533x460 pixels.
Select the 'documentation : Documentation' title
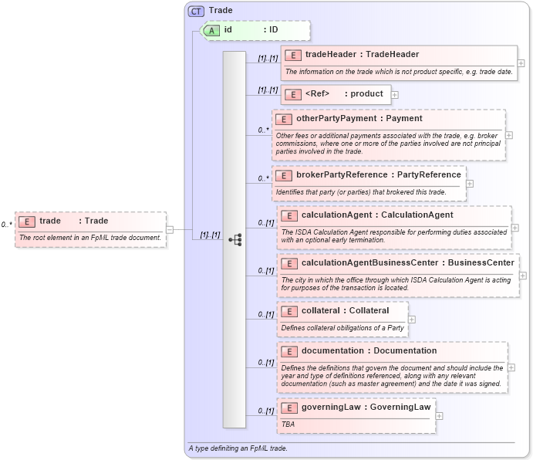[369, 350]
